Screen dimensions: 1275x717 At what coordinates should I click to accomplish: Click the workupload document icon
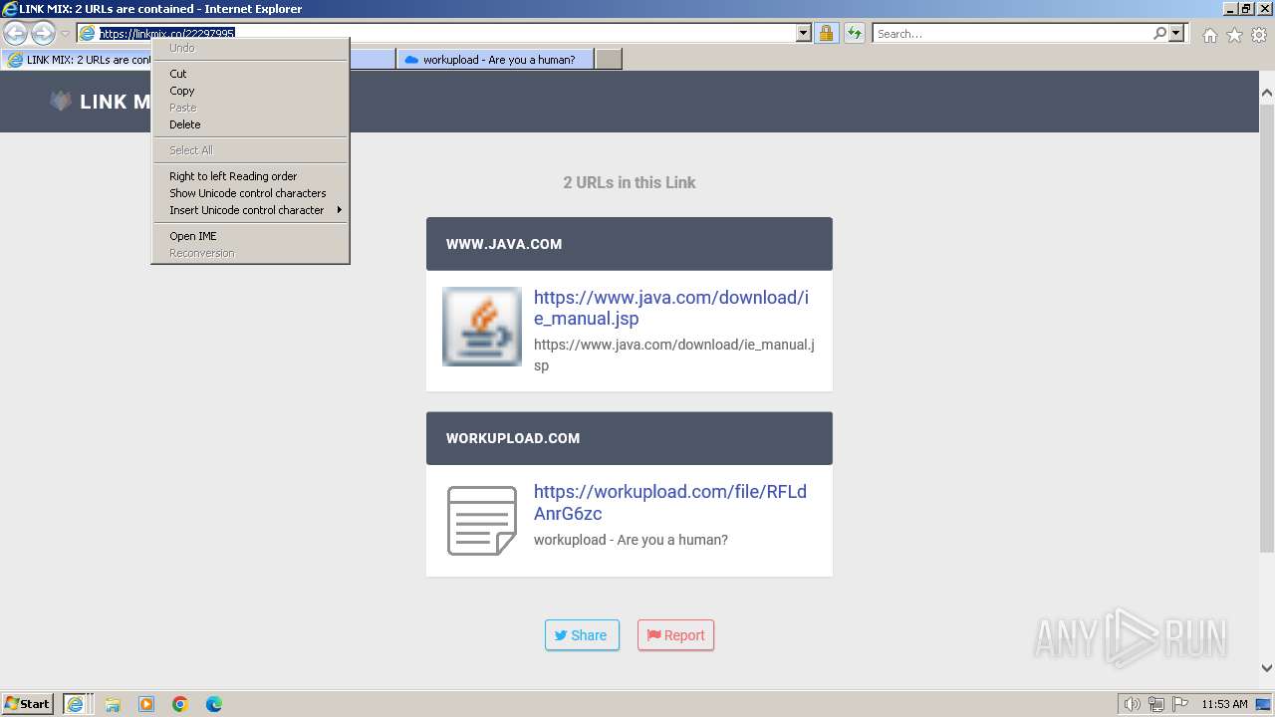click(482, 521)
